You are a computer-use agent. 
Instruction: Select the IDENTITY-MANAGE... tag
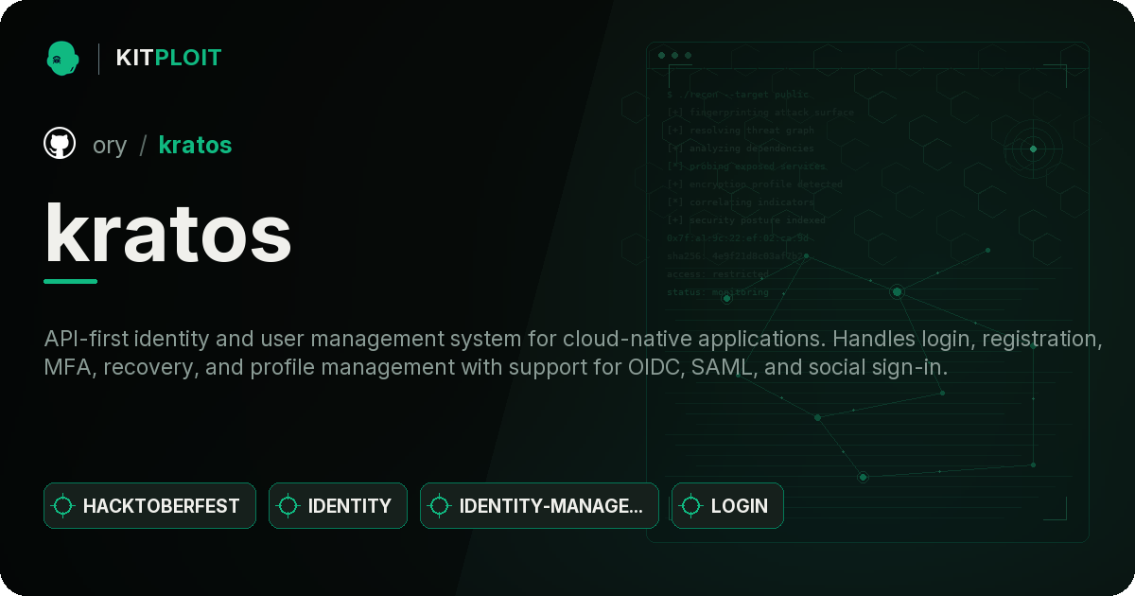click(x=539, y=505)
